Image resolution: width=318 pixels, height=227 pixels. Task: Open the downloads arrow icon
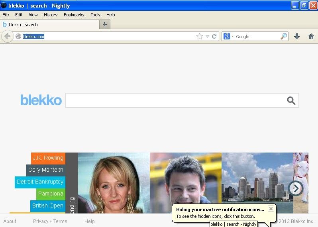coord(297,36)
